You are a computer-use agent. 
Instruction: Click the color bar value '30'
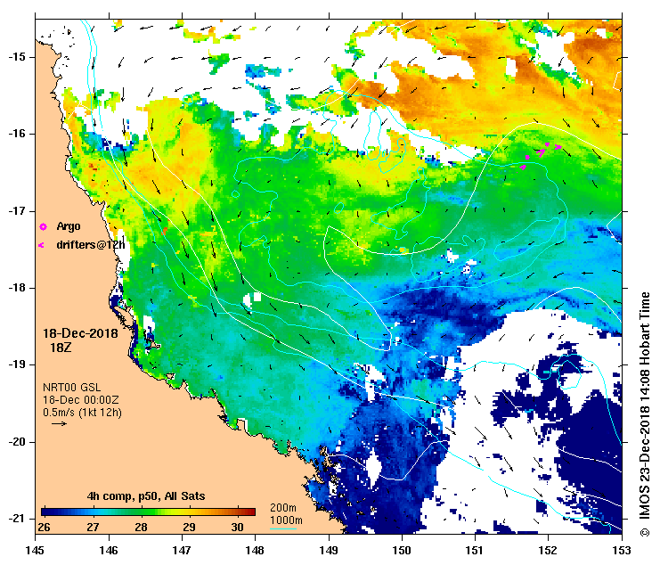click(x=238, y=527)
